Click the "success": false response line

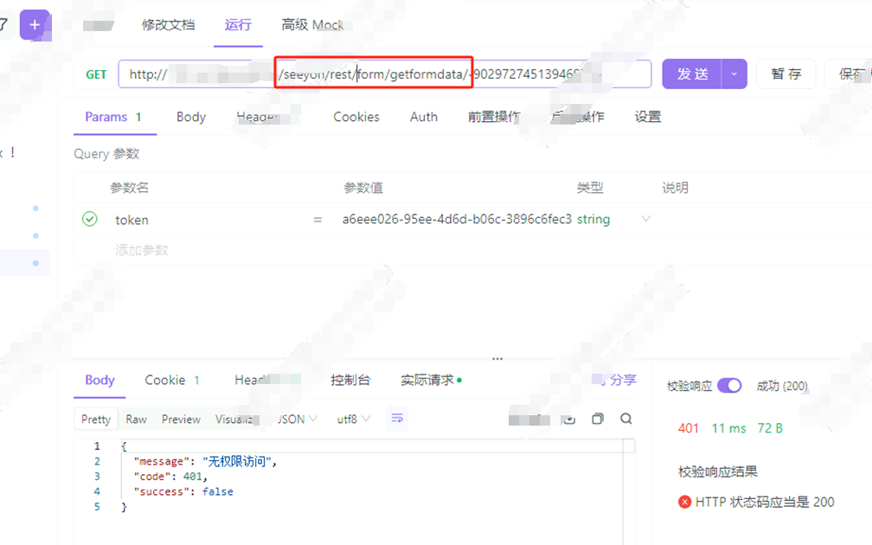[x=183, y=491]
